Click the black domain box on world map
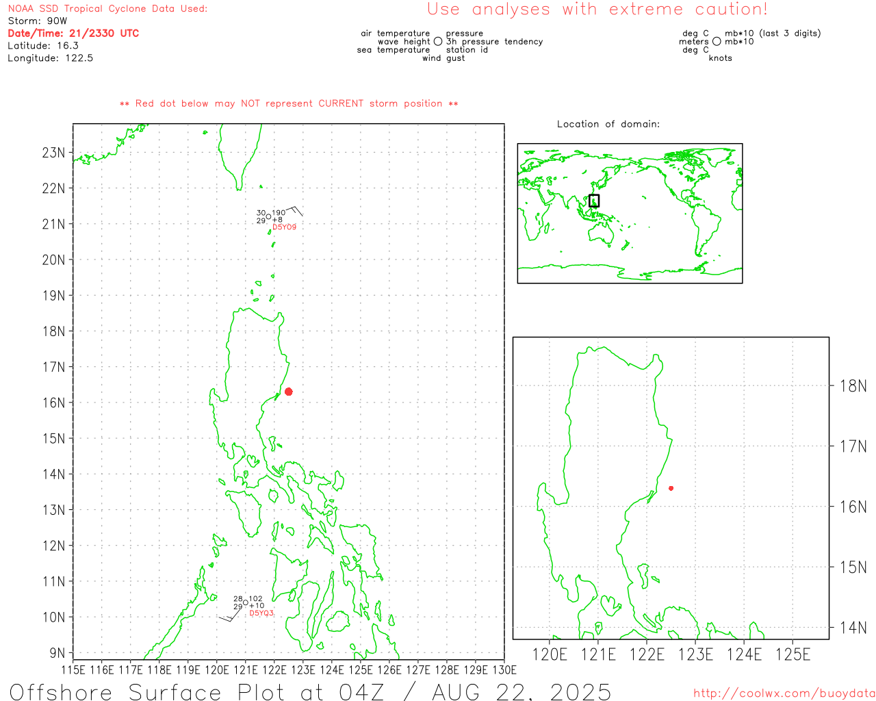Image resolution: width=876 pixels, height=701 pixels. [x=594, y=201]
